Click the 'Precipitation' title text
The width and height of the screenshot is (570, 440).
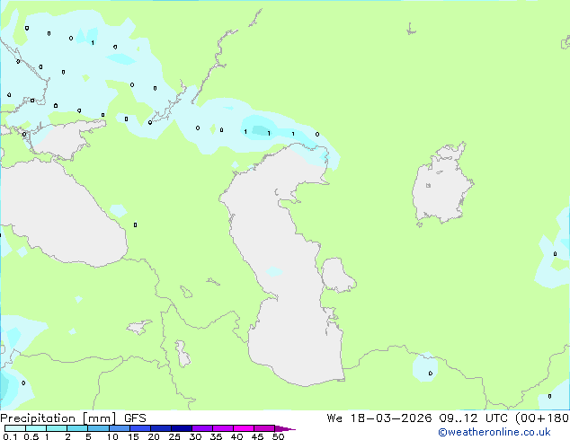pos(38,418)
